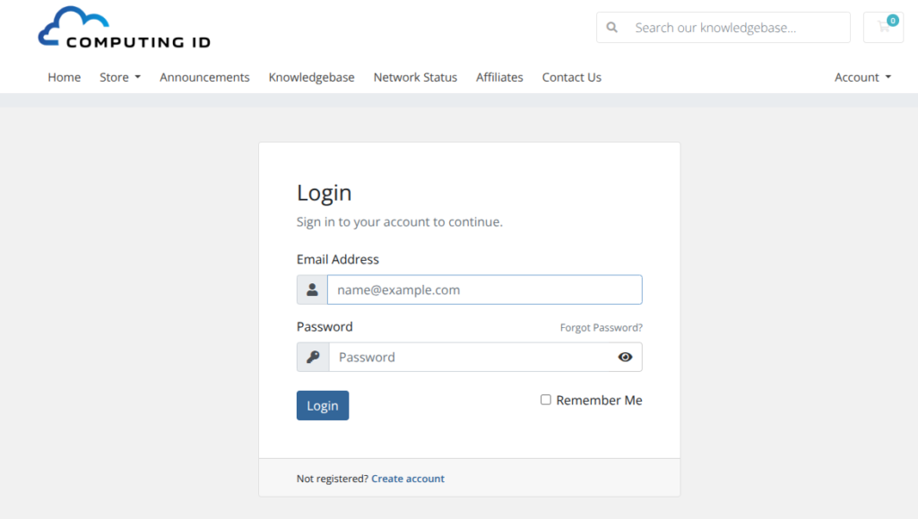Go to the Home menu item
918x519 pixels.
(x=64, y=77)
